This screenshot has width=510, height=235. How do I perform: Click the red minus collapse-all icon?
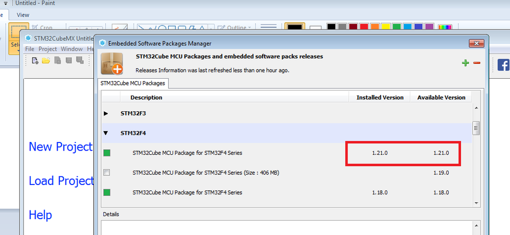pos(477,63)
